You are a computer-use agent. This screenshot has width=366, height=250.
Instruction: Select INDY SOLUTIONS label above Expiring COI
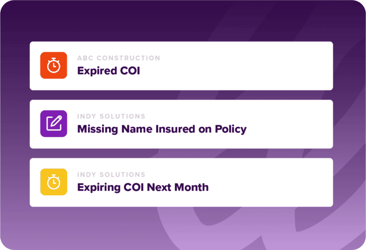point(111,174)
